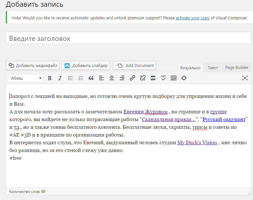The height and width of the screenshot is (200, 253).
Task: Click into the Введите заголовок title field
Action: pos(128,38)
